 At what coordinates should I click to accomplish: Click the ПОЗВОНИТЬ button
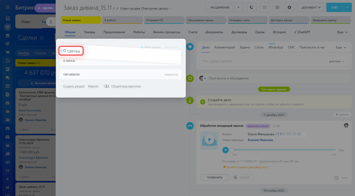[214, 178]
